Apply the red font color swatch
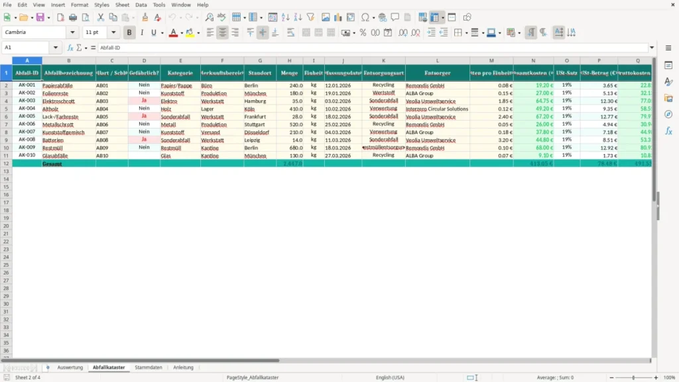This screenshot has height=382, width=679. pos(173,32)
